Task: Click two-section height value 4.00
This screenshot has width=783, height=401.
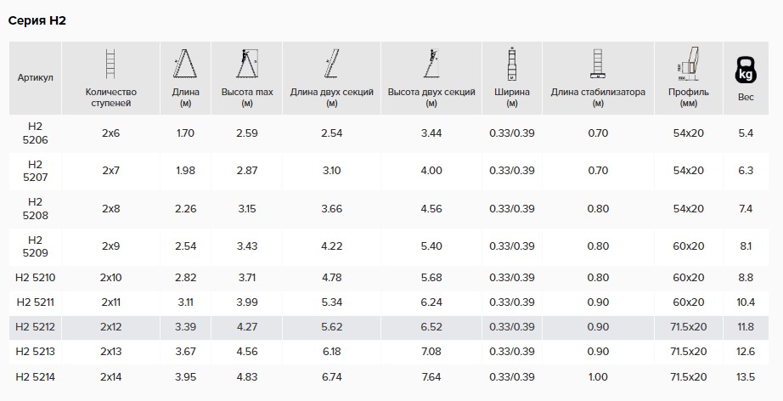Action: click(x=431, y=171)
